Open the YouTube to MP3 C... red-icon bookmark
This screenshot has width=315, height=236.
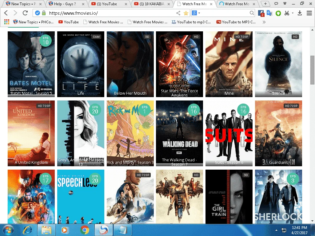pyautogui.click(x=236, y=22)
